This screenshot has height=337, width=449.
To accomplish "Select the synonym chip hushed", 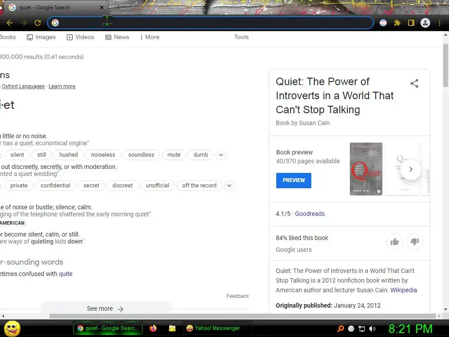I will pos(68,155).
